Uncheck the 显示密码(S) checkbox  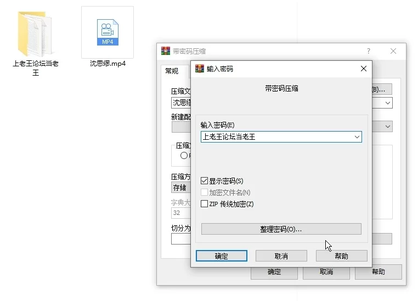[204, 181]
